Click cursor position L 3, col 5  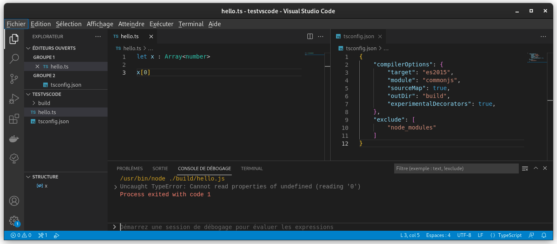click(x=410, y=235)
